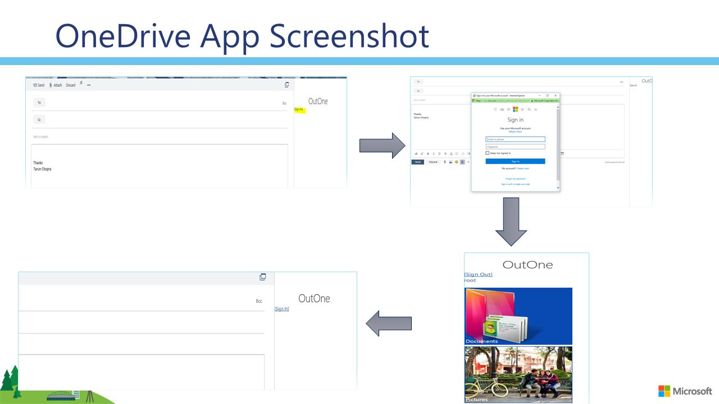
Task: Click the Forgot my password link
Action: pyautogui.click(x=515, y=178)
